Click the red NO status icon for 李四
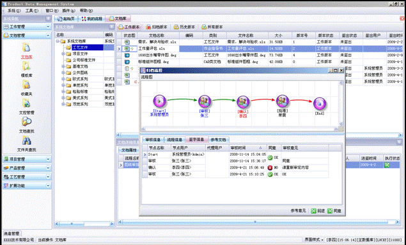This screenshot has width=406, height=245. (270, 168)
